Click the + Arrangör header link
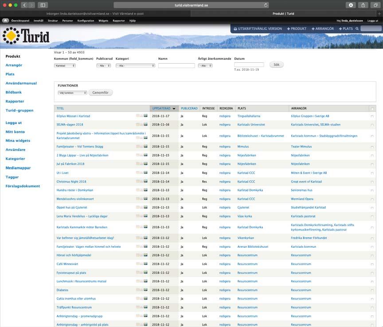This screenshot has width=383, height=327. click(x=323, y=29)
